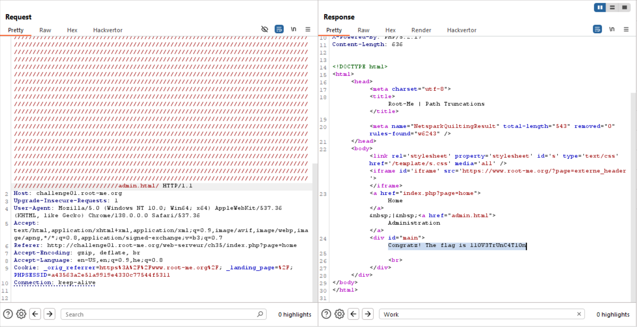Select side-by-side split layout icon
Screen dimensions: 637x327
[x=600, y=8]
